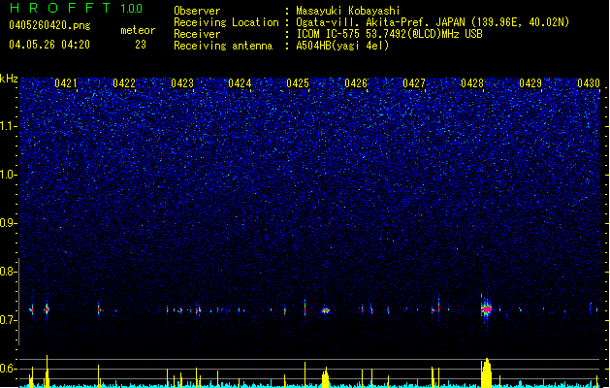Screen dimensions: 610x388
Task: Click the 0425 time marker
Action: click(298, 83)
